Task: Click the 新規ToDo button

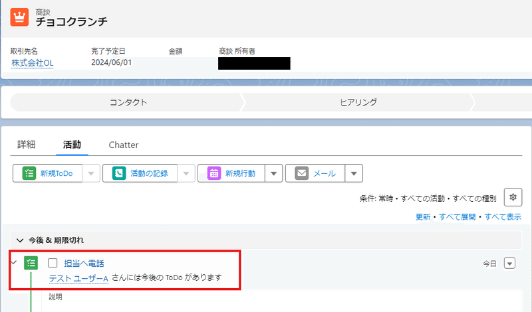Action: pyautogui.click(x=47, y=173)
